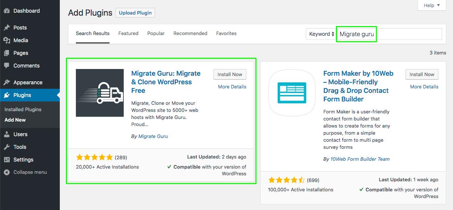
Task: Click the plugin search field containing Migrate guru
Action: 389,34
